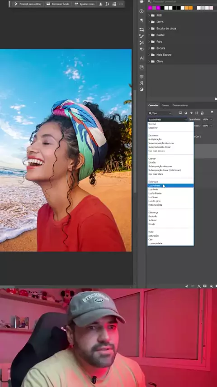Click the Ajustar cores button
The image size is (217, 387).
(85, 4)
